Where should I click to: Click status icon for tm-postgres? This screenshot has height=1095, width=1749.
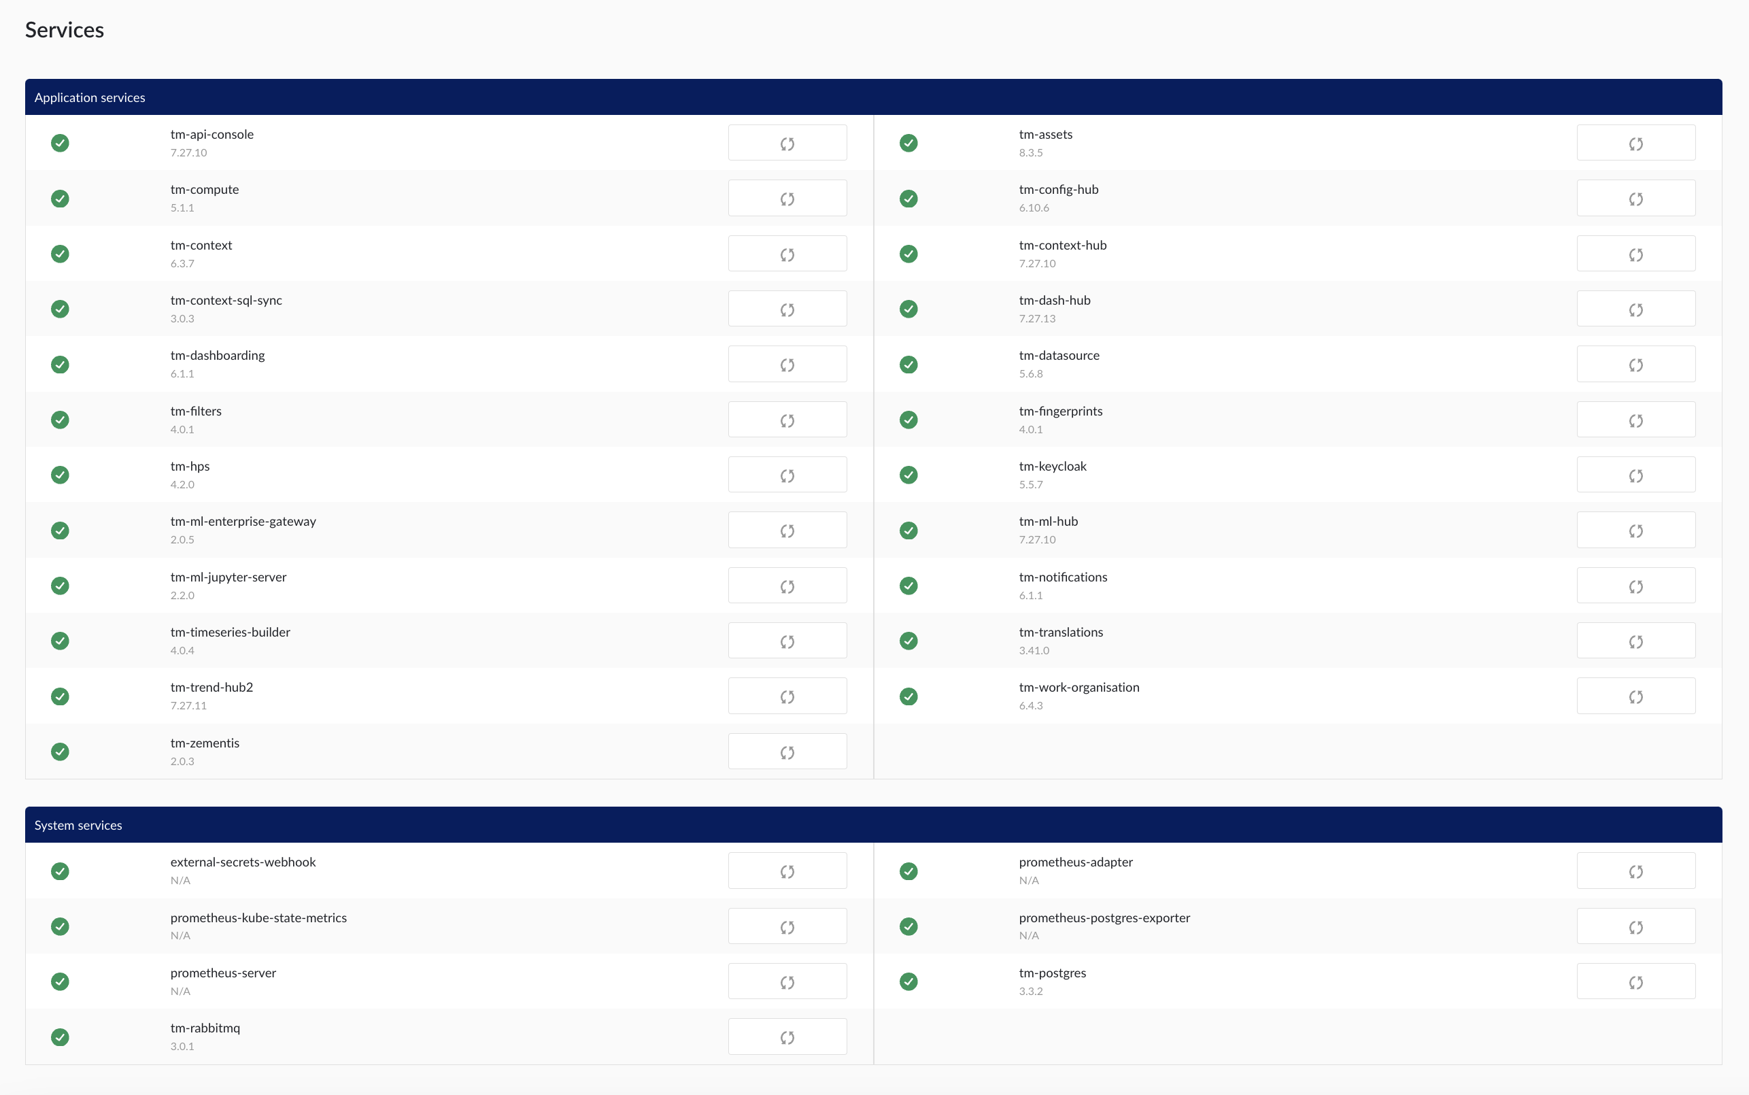[x=909, y=982]
